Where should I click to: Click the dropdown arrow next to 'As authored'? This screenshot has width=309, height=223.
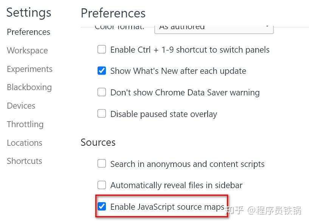267,27
